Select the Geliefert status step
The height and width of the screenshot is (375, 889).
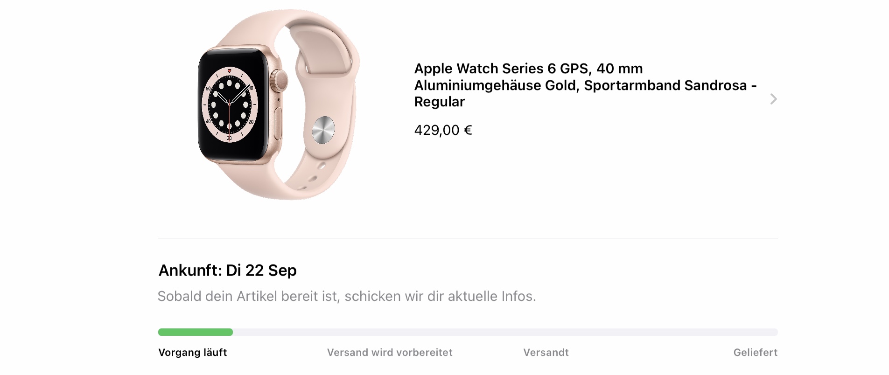(755, 353)
